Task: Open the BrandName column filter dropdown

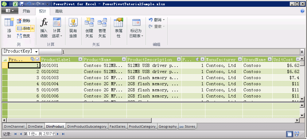Action: (270, 60)
